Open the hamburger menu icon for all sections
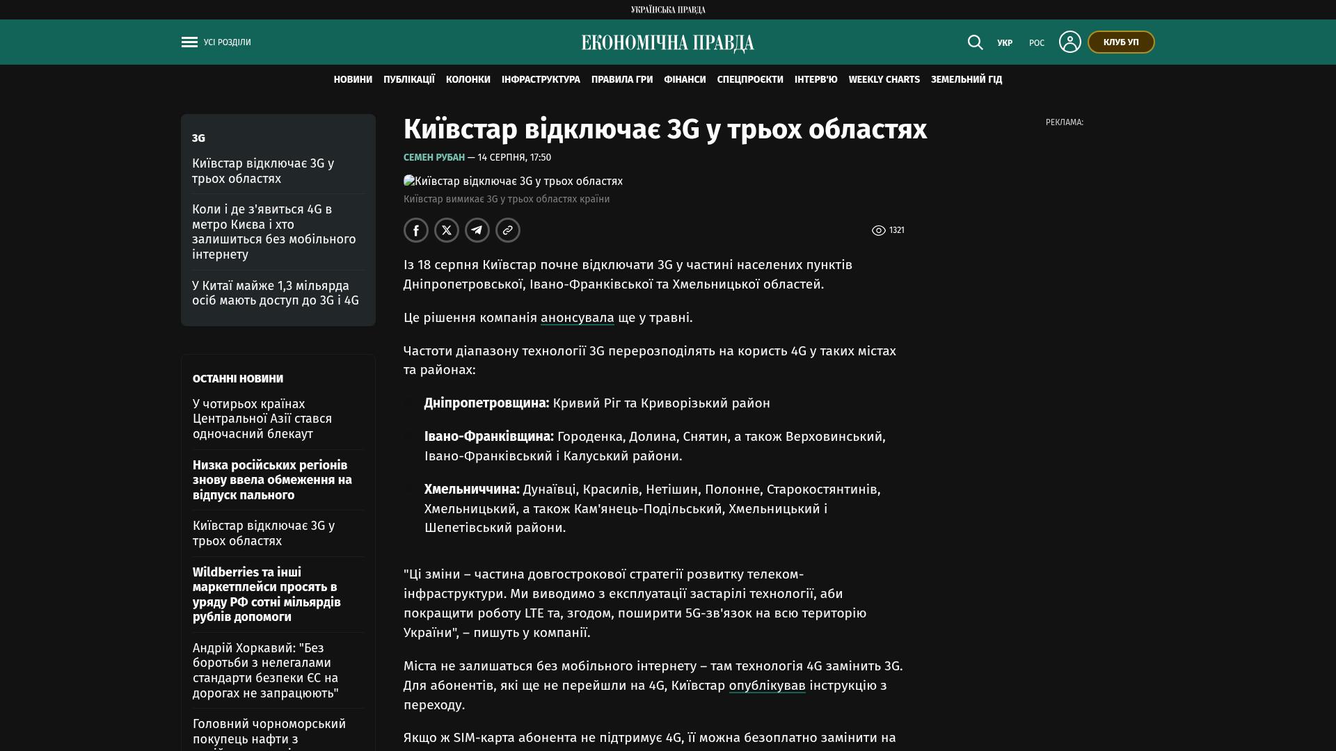 [189, 42]
